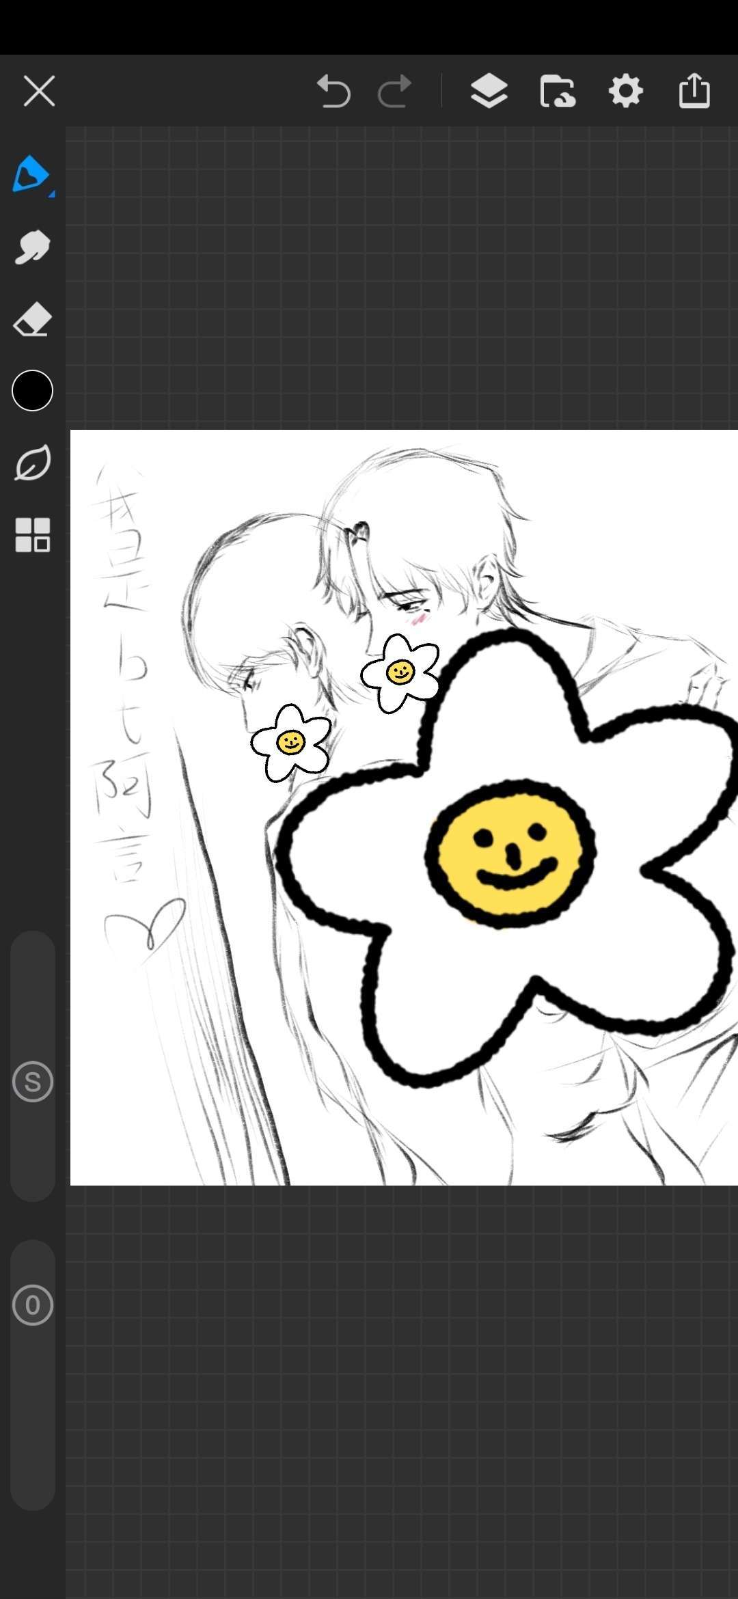This screenshot has height=1599, width=738.
Task: Open the black color swatch
Action: click(x=32, y=391)
